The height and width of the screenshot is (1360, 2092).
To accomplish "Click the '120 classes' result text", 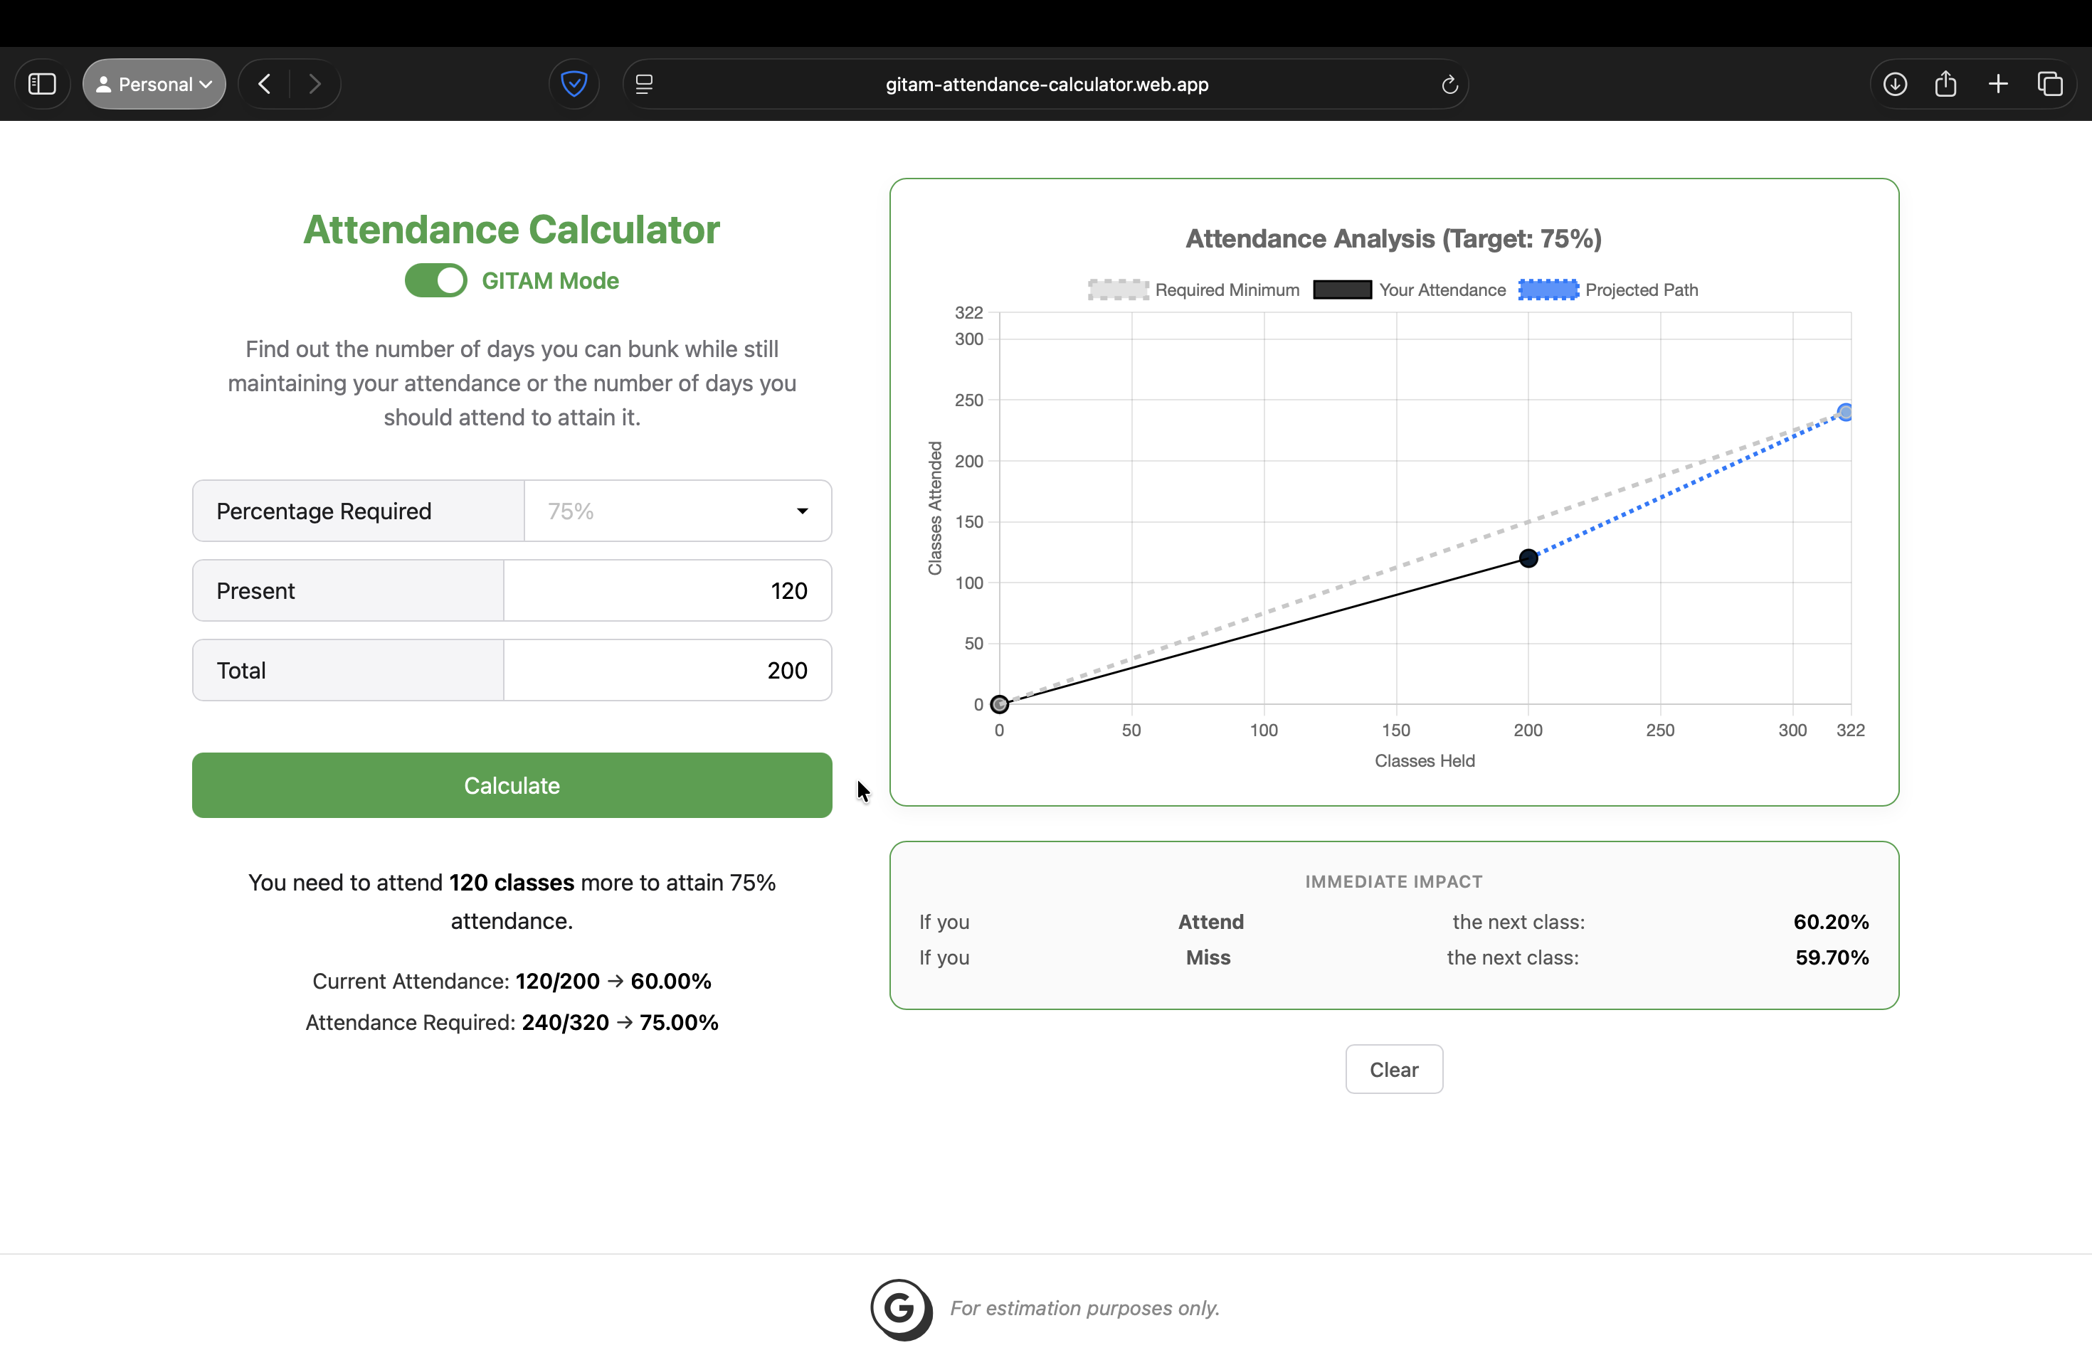I will click(x=512, y=882).
